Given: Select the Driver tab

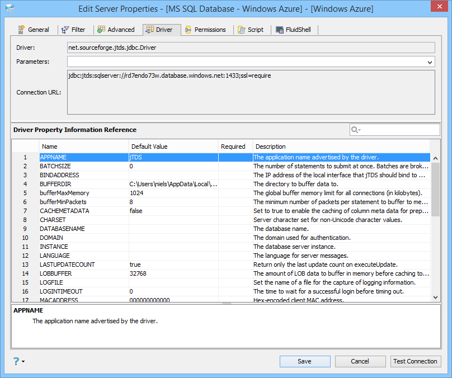Looking at the screenshot, I should point(162,30).
